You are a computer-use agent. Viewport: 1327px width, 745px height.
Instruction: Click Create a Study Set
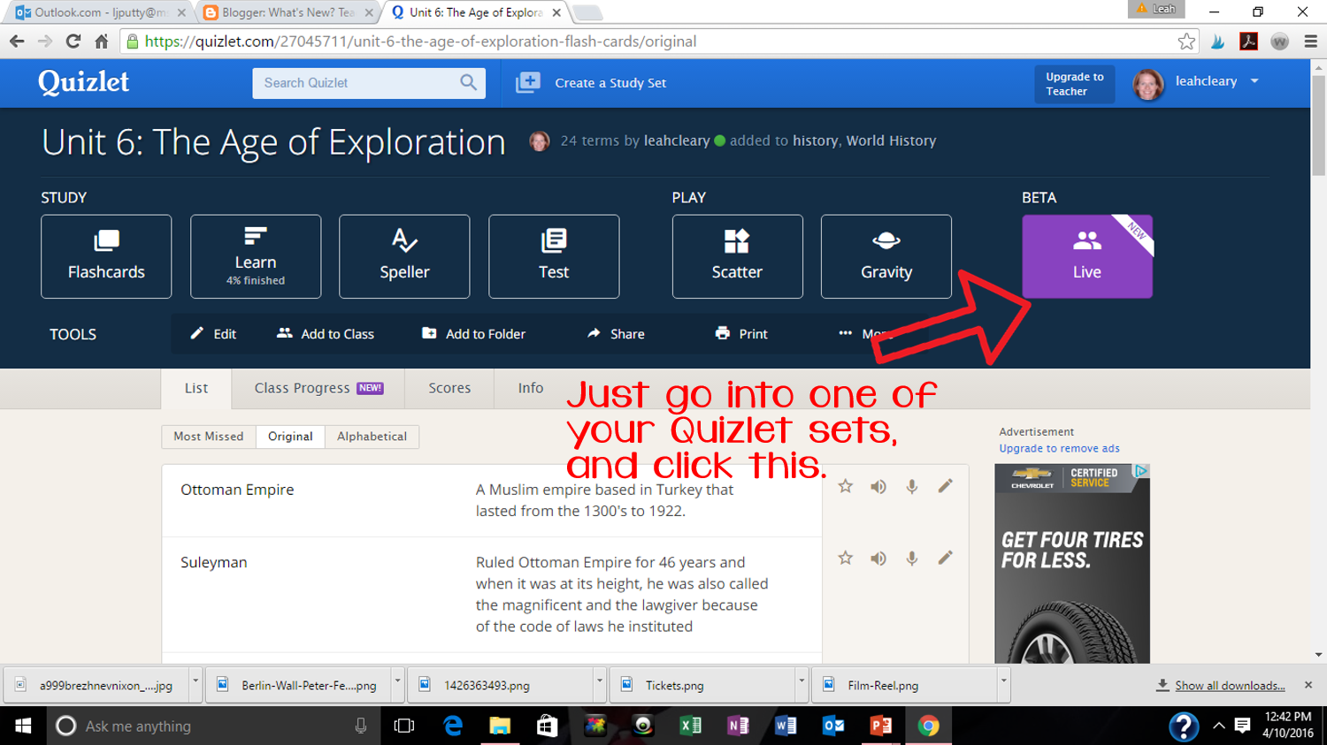click(x=591, y=83)
